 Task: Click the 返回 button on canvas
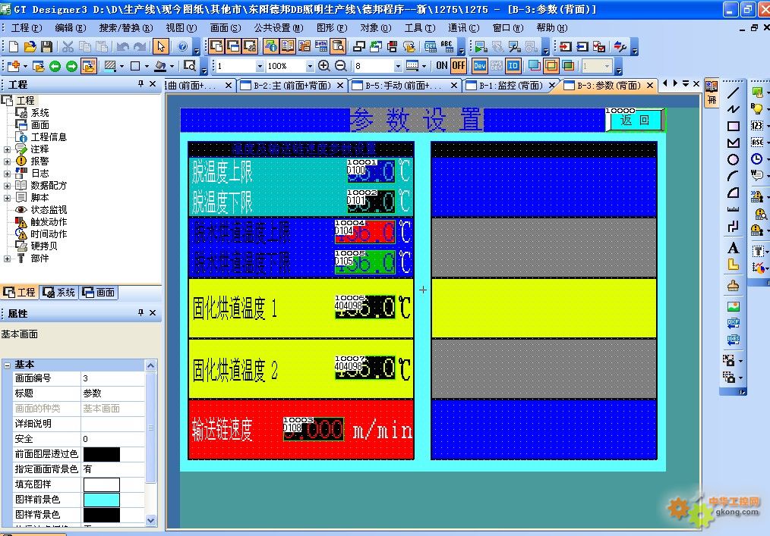pyautogui.click(x=636, y=121)
